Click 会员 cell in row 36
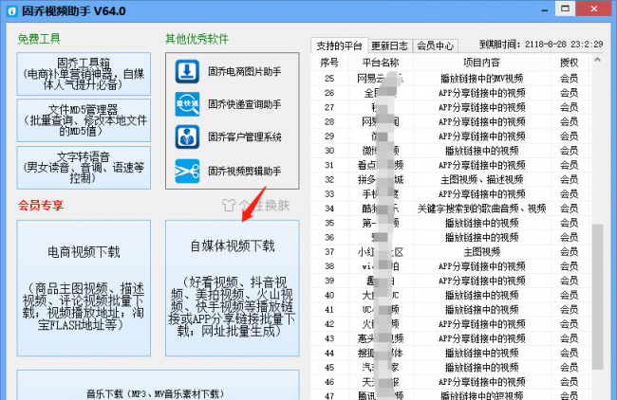Image resolution: width=617 pixels, height=400 pixels. [570, 237]
